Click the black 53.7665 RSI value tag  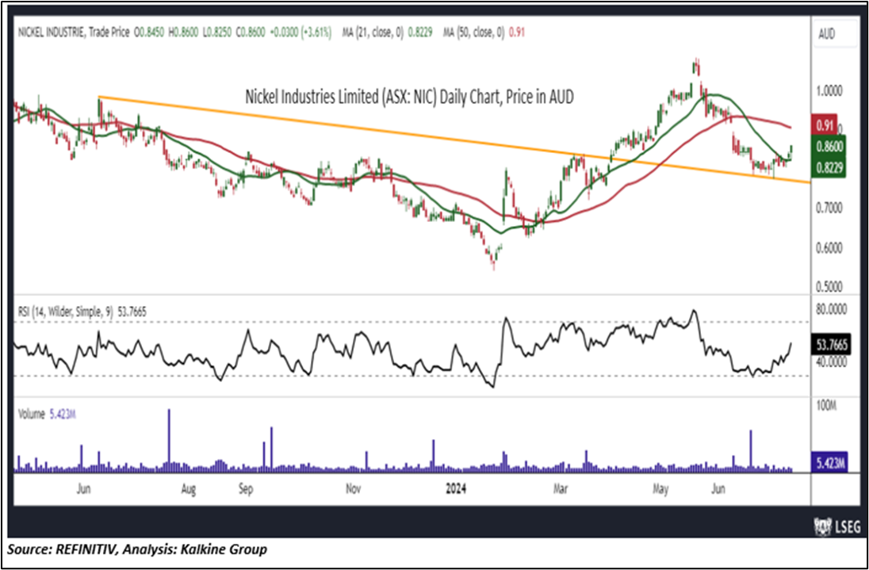point(829,345)
